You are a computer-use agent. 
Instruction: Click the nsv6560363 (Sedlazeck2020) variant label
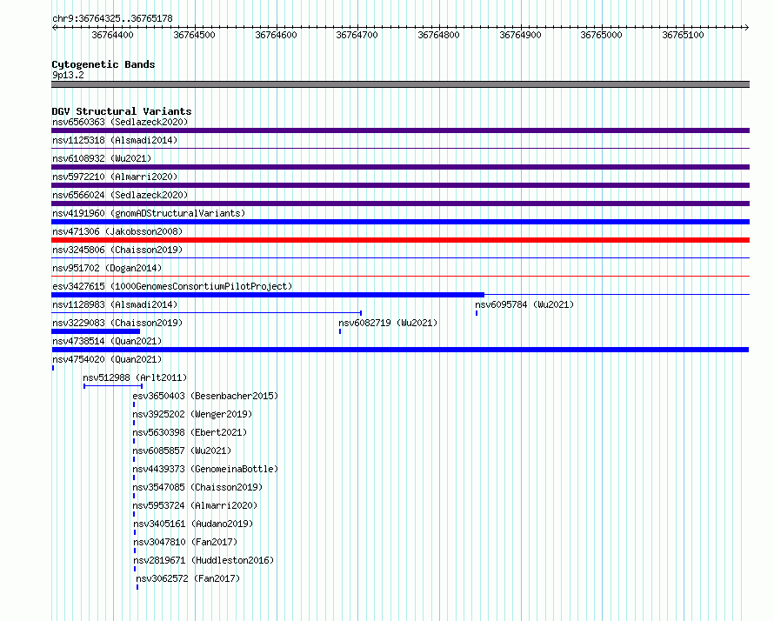click(120, 122)
